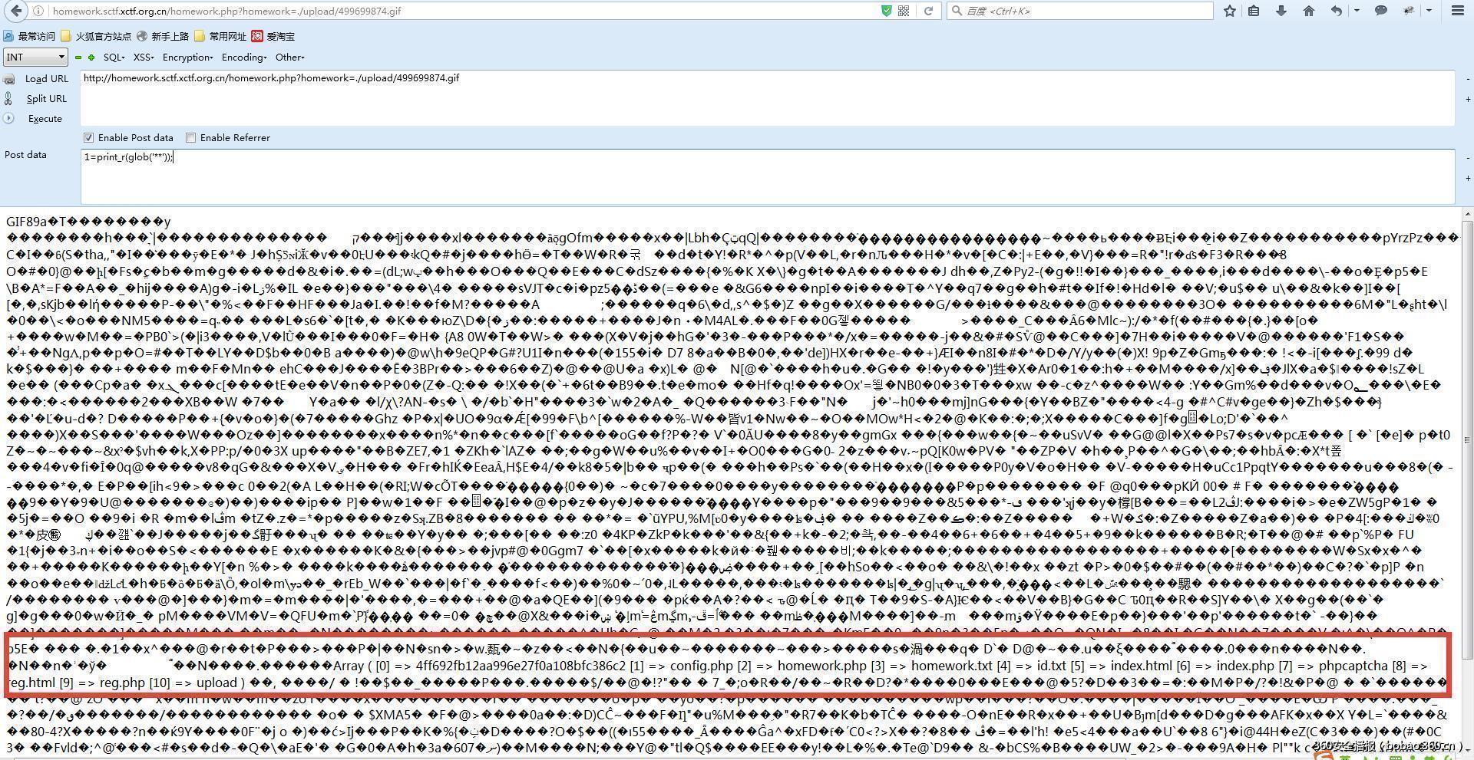
Task: Shrink Post data box with its minus button
Action: (1468, 158)
